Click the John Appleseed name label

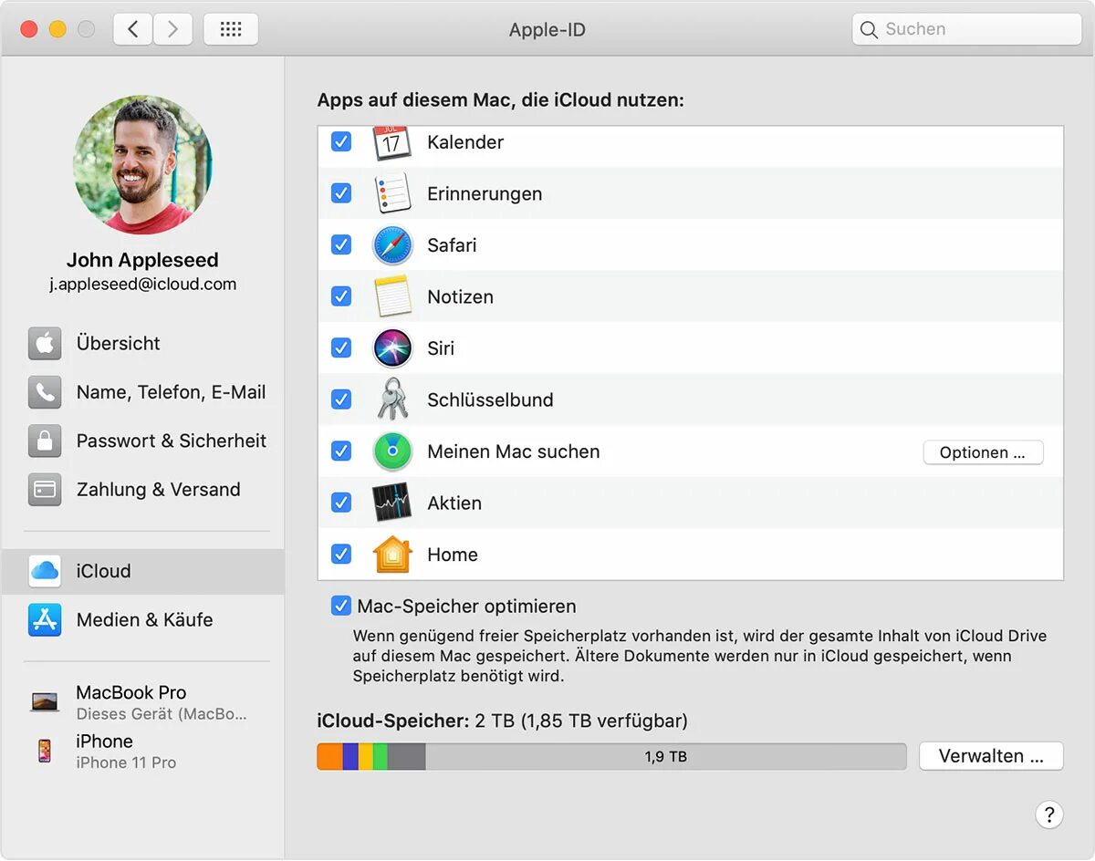(x=143, y=260)
